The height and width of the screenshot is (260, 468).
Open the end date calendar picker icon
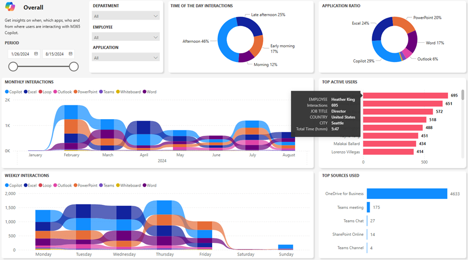[71, 54]
